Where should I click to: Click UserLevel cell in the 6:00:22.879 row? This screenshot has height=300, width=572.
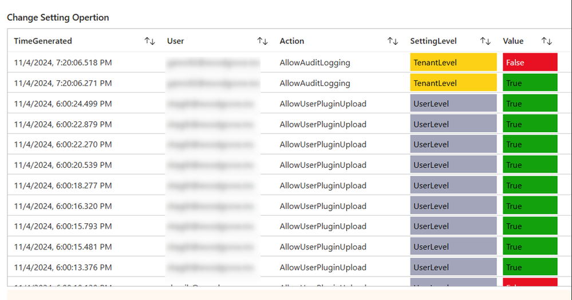point(453,123)
